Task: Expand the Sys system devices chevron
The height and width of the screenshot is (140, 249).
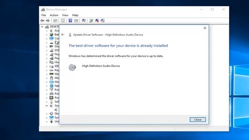Action: pyautogui.click(x=47, y=117)
